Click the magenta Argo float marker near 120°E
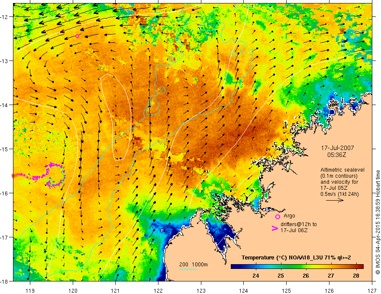 [77, 36]
